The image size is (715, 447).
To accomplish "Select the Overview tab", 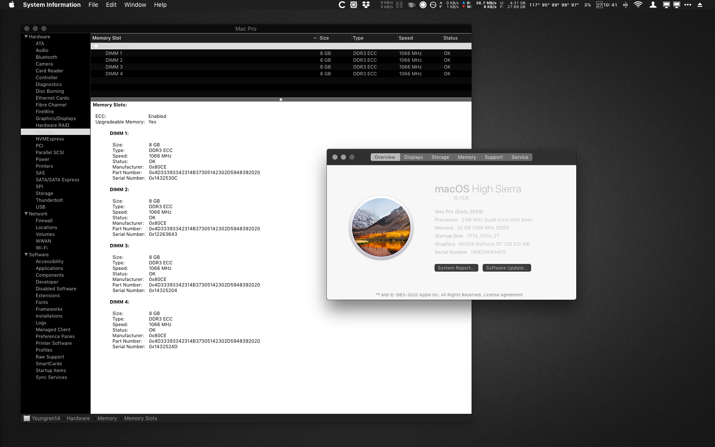I will [385, 157].
